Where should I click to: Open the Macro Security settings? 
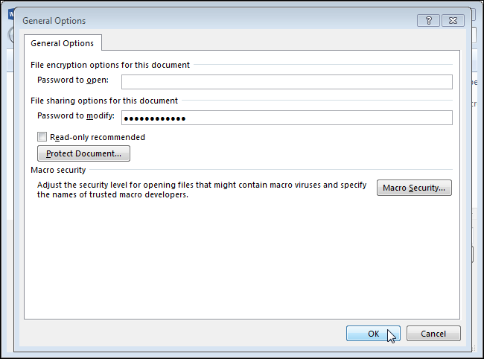pyautogui.click(x=414, y=188)
